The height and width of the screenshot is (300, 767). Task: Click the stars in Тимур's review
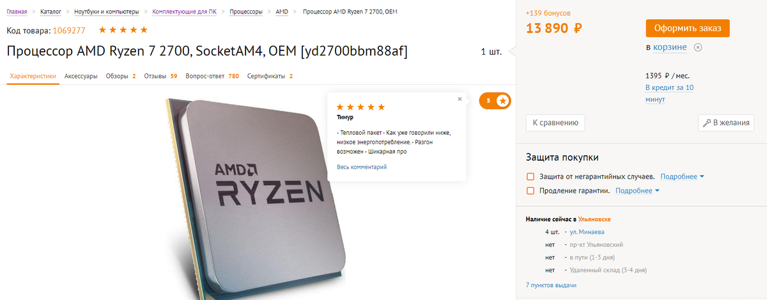[360, 107]
